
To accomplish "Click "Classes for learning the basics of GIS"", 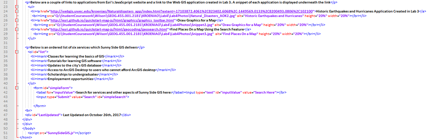I will coord(76,56).
